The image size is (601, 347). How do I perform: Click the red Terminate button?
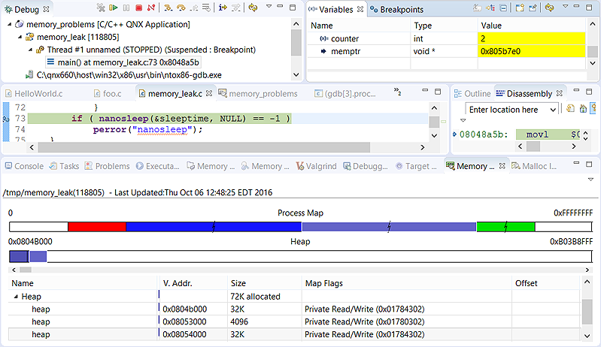click(x=138, y=8)
